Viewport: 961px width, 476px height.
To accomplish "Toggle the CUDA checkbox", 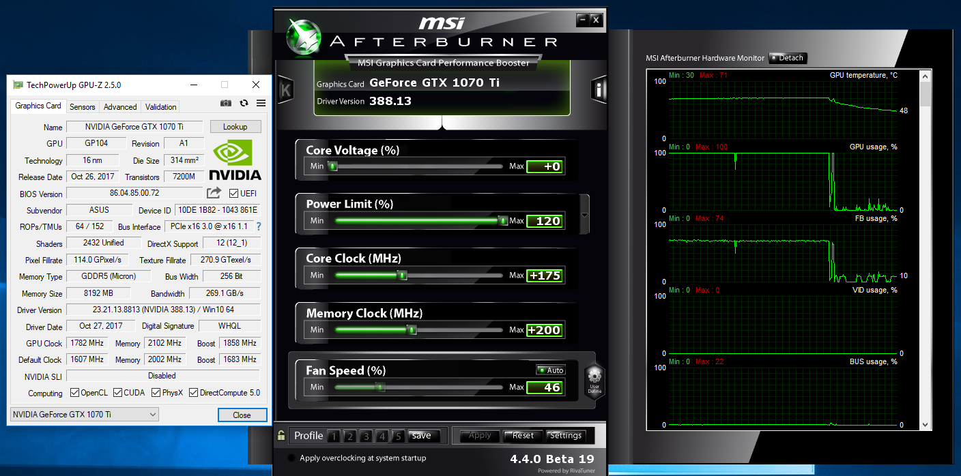I will (x=118, y=393).
